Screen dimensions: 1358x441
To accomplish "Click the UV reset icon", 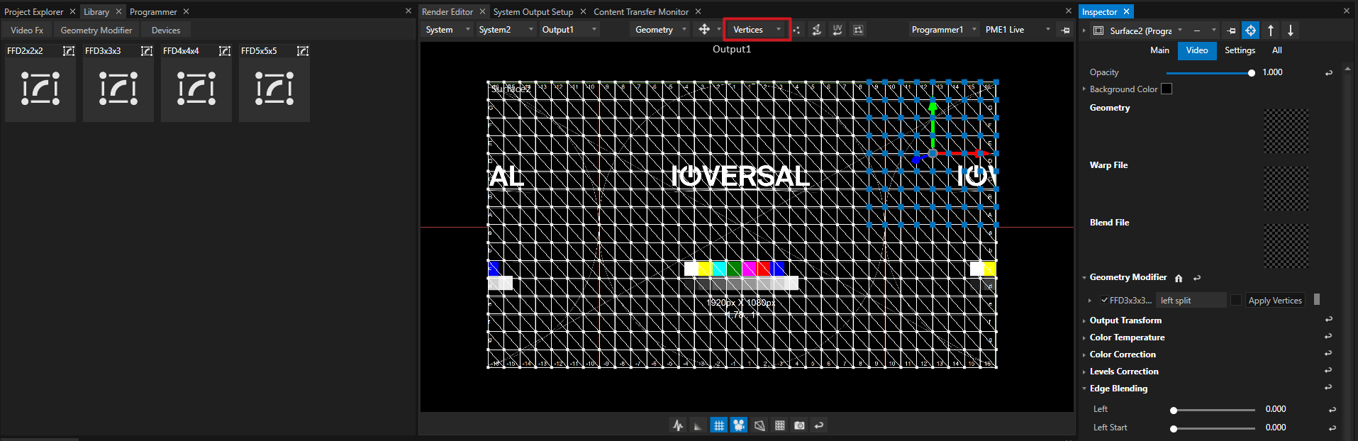I will pyautogui.click(x=837, y=30).
